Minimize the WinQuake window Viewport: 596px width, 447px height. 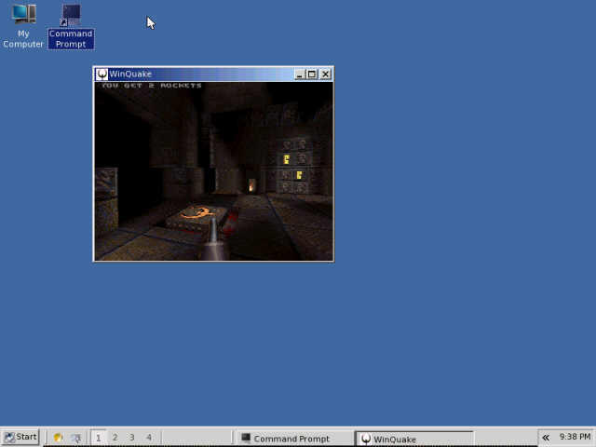tap(300, 74)
